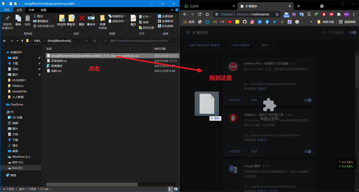Click the Pin to Quick access icon
Viewport: 359px width, 192px height.
pyautogui.click(x=7, y=19)
